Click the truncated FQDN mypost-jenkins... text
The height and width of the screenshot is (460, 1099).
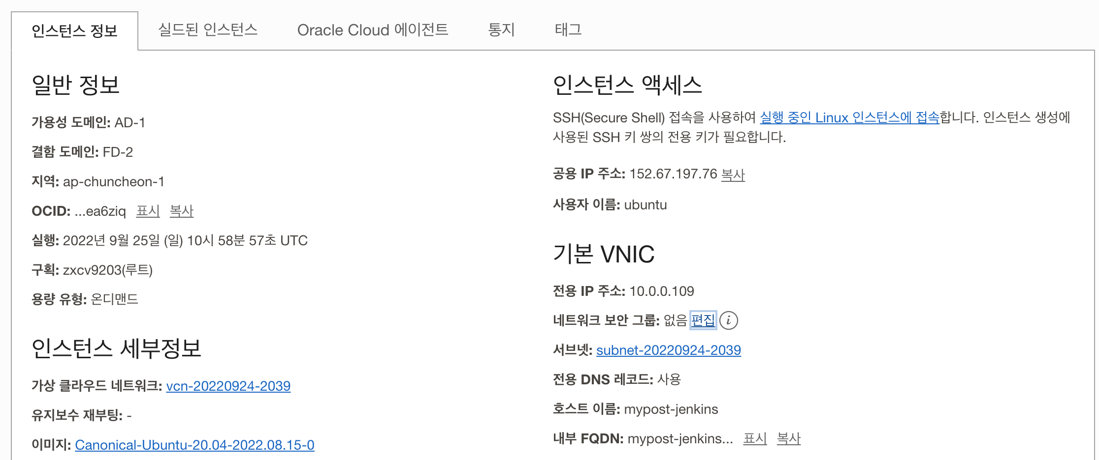pyautogui.click(x=680, y=439)
